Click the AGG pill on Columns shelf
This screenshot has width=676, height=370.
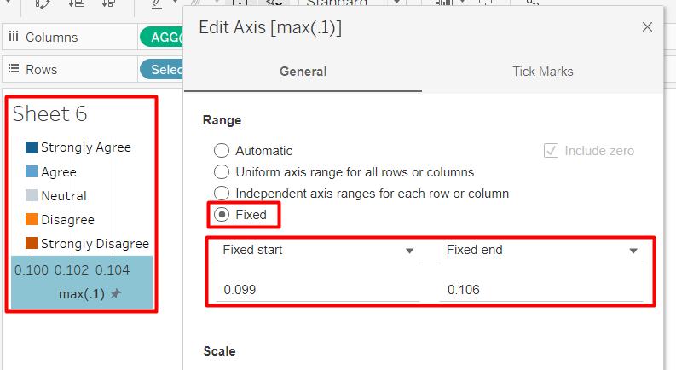coord(162,38)
